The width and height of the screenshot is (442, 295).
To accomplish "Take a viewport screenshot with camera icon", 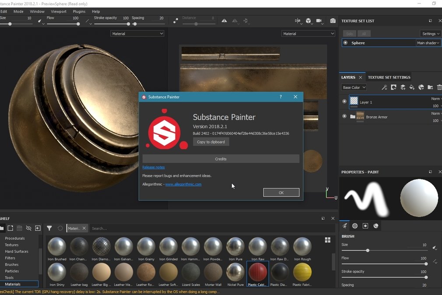I will click(333, 21).
